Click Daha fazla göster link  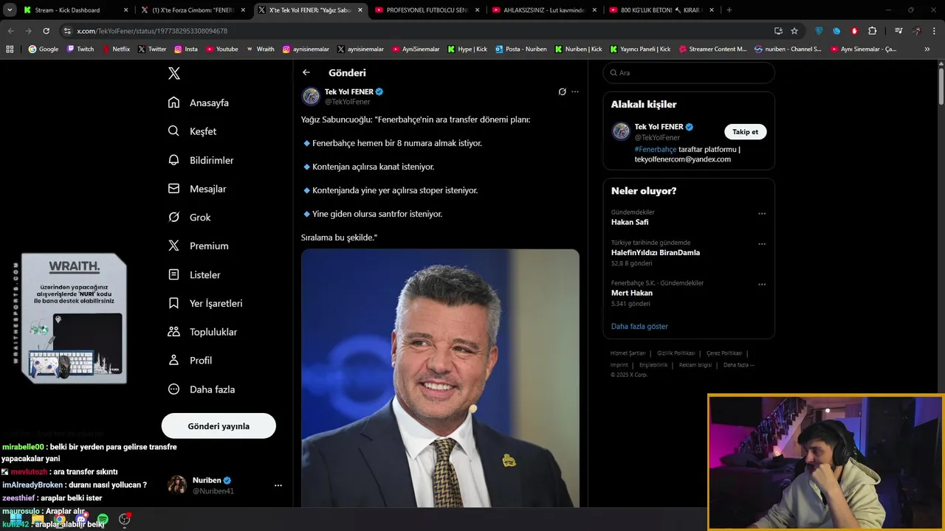coord(639,326)
